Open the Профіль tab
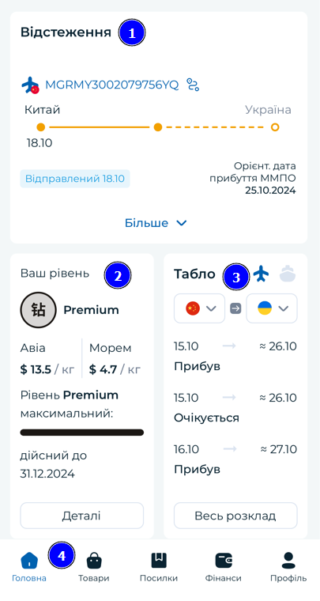This screenshot has width=320, height=601. [x=288, y=567]
